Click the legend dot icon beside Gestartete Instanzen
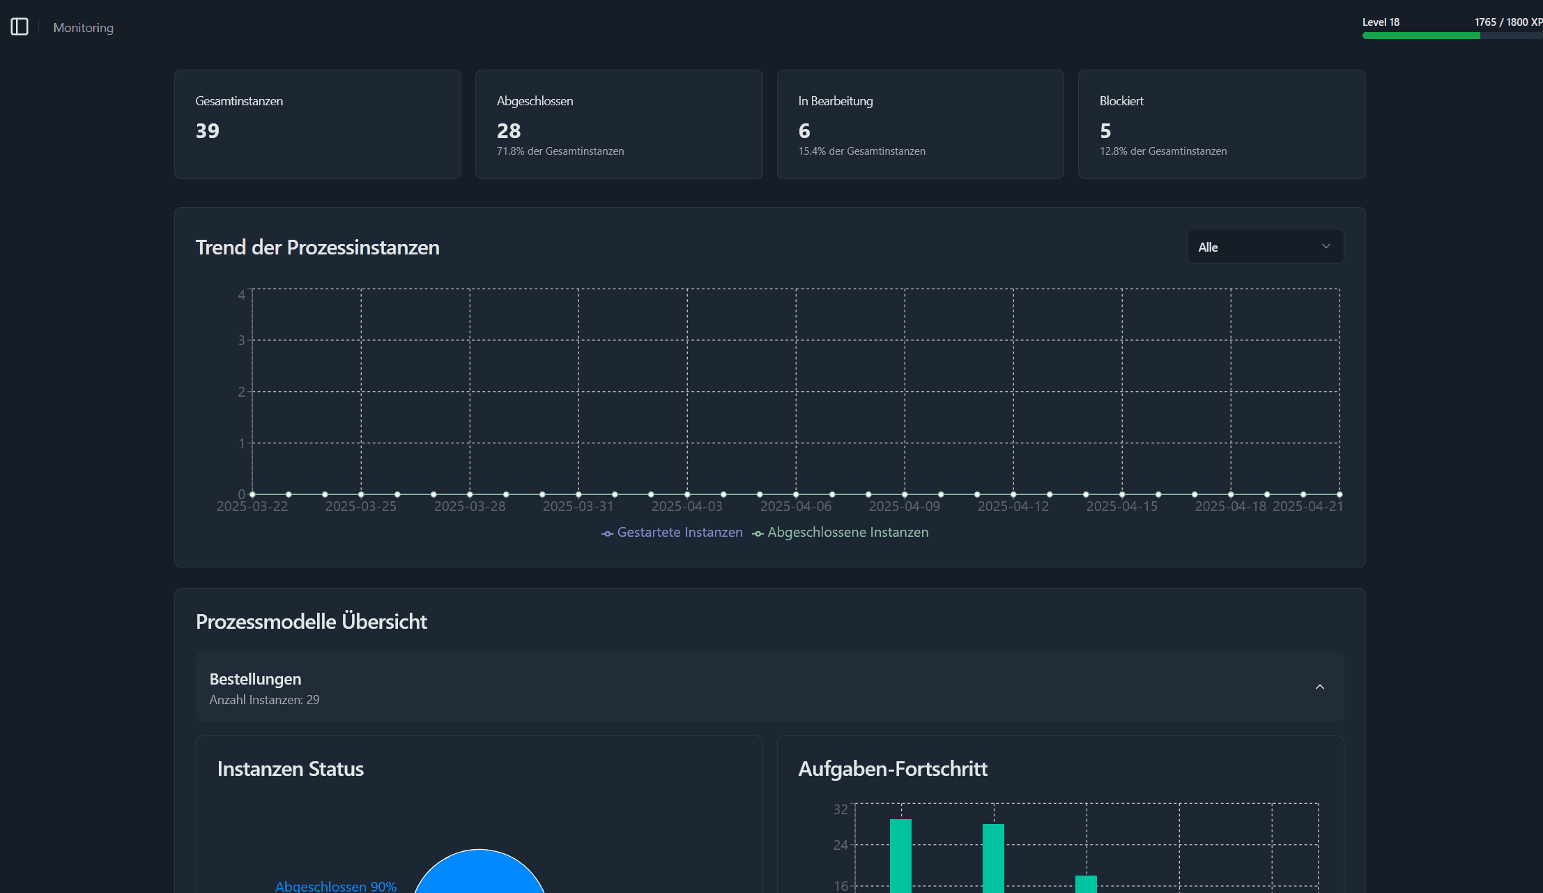The image size is (1543, 893). [x=607, y=533]
